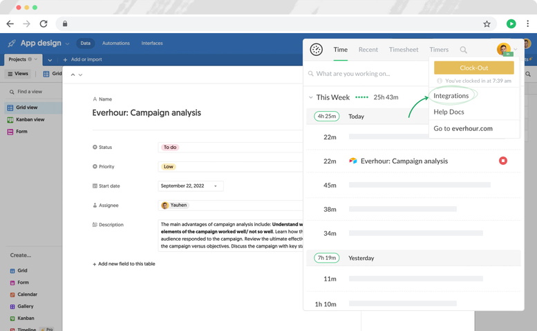Image resolution: width=537 pixels, height=331 pixels.
Task: Switch to the Automations tab
Action: 115,43
